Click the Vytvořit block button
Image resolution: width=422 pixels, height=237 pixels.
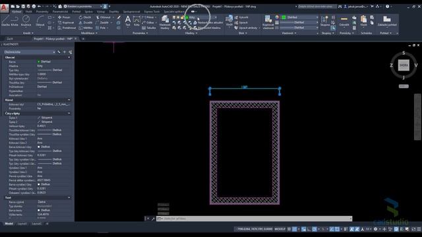pos(241,17)
